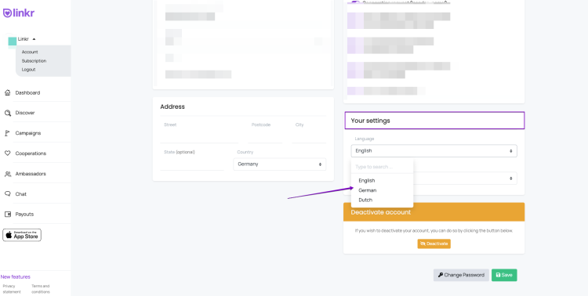Viewport: 588px width, 296px height.
Task: Open Discover via magnifier icon
Action: 8,113
